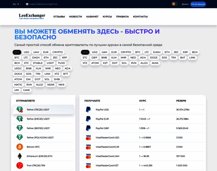Select the send-side CAKE filter
This screenshot has height=171, width=217.
(x=27, y=90)
